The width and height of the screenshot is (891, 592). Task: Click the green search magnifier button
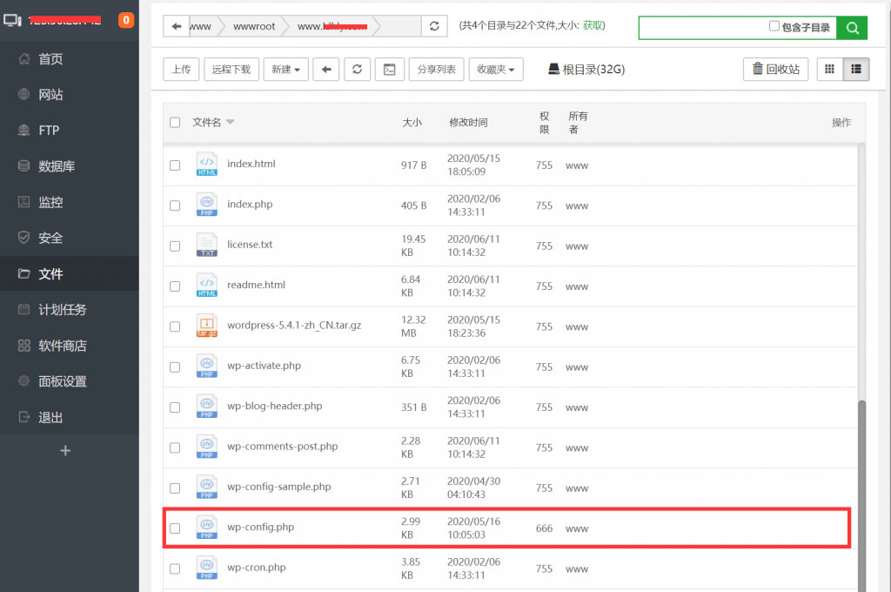pos(852,28)
